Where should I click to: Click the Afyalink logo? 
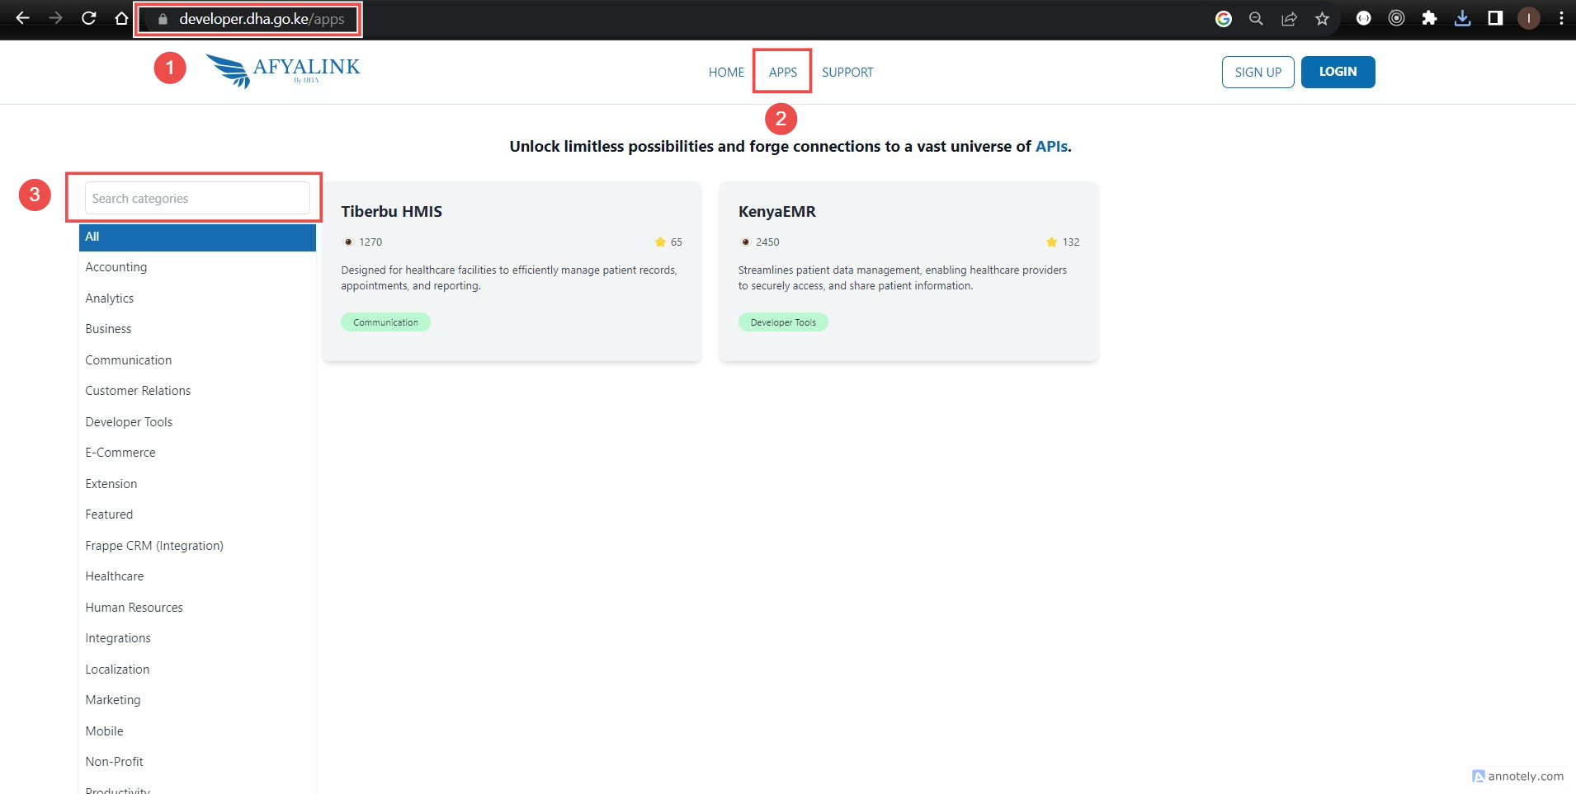(283, 71)
